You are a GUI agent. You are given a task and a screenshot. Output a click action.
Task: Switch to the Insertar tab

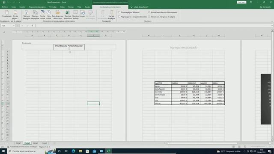22,7
